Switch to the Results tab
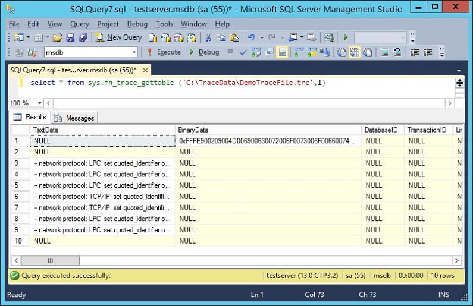473x306 pixels. pos(30,117)
